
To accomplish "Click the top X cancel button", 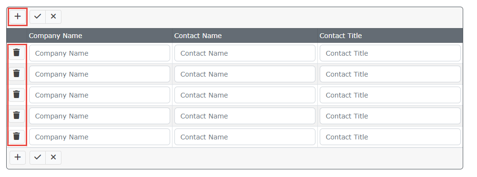I will 53,17.
